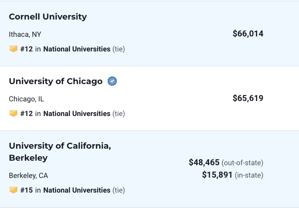Click the gold ranking badge under University of Chicago

tap(13, 113)
